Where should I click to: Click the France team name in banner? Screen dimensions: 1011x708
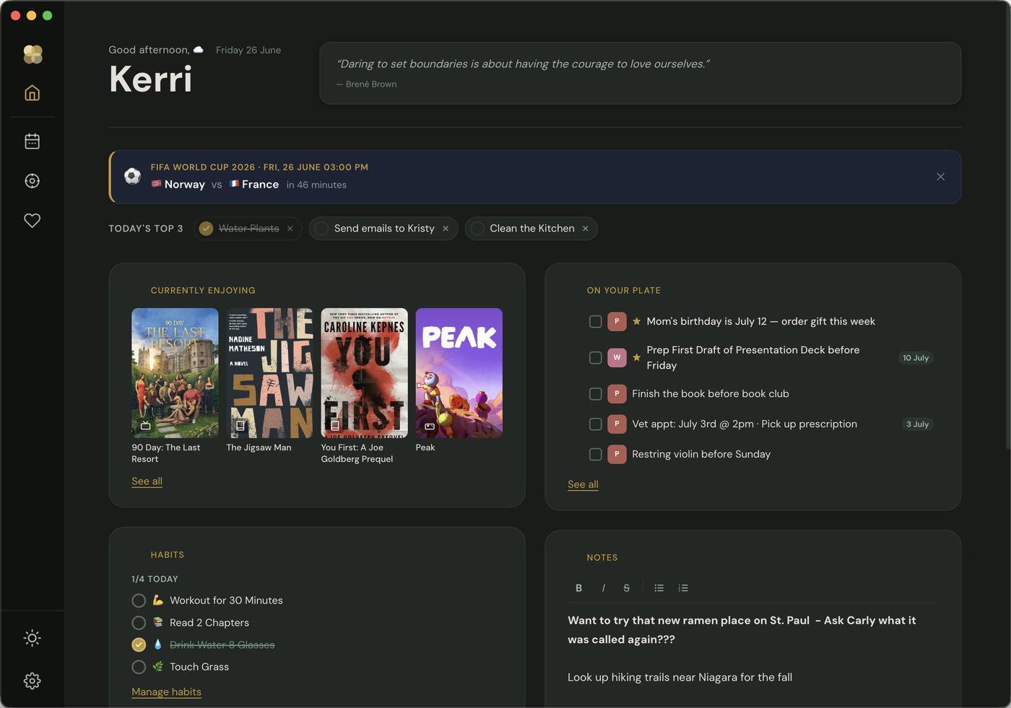(x=260, y=185)
